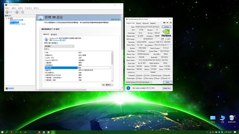Click the Close button in GPU-Z
This screenshot has height=134, width=239.
tap(167, 82)
